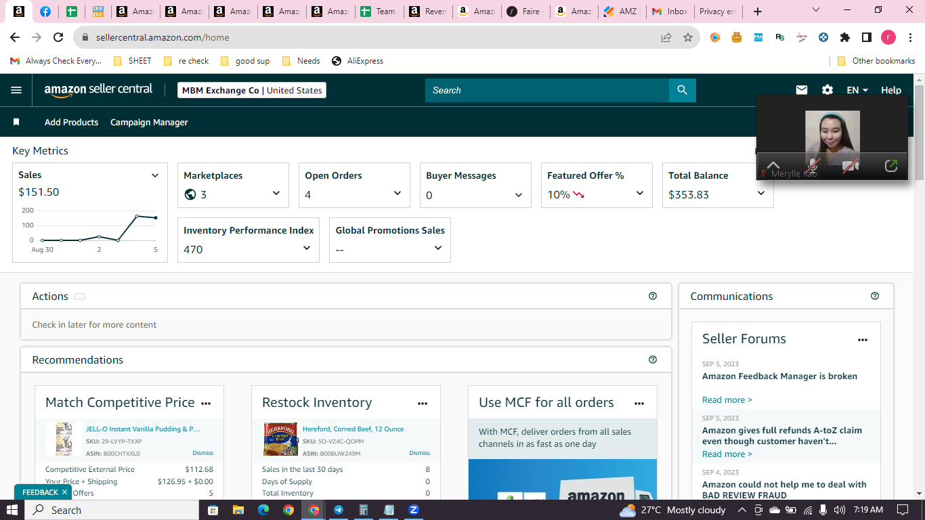Open the Seller Central hamburger menu
Screen dimensions: 925x520
16,90
